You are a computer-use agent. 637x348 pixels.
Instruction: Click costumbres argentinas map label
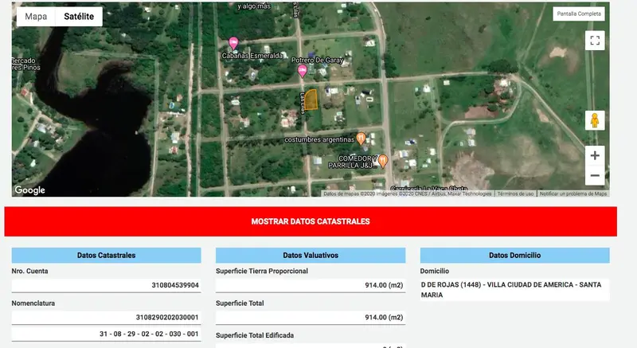pyautogui.click(x=319, y=139)
